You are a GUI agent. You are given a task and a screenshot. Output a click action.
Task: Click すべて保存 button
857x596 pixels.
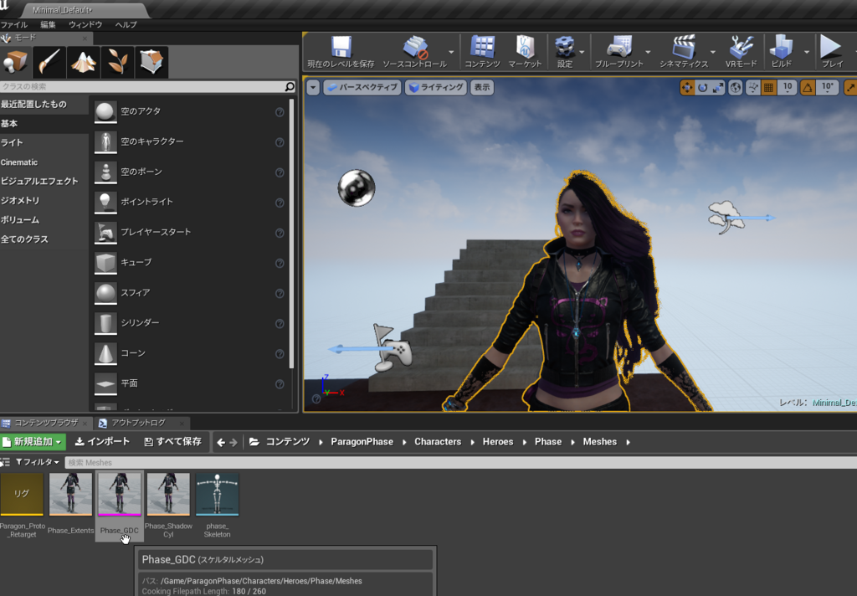coord(173,442)
